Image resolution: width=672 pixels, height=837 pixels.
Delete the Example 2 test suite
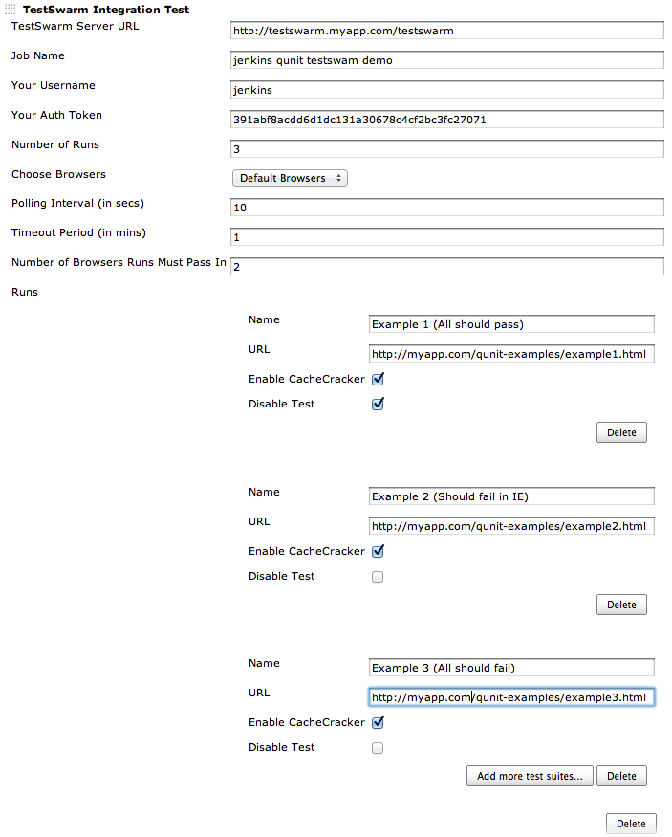[621, 605]
